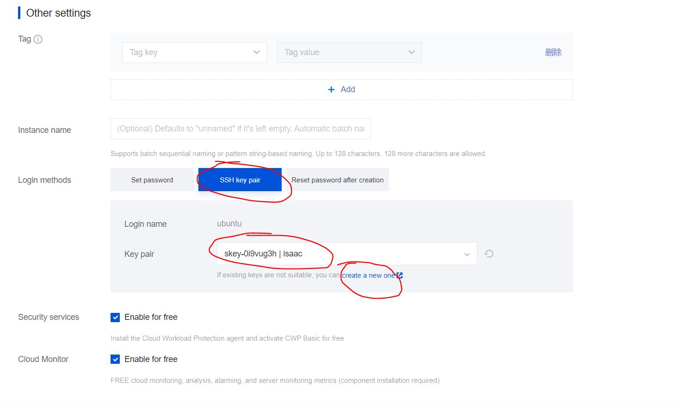Click the Enable for free label for Security services
Screen dimensions: 684x405
(x=151, y=317)
